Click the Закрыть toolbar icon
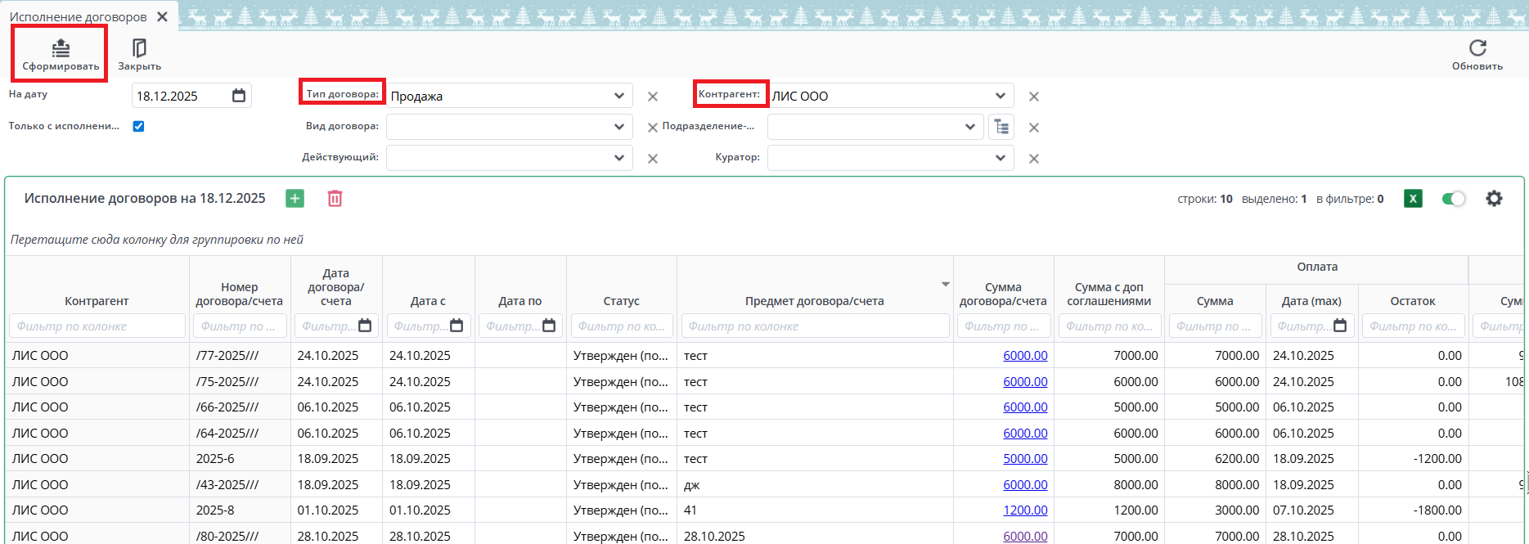Screen dimensions: 1529x544 coord(139,54)
